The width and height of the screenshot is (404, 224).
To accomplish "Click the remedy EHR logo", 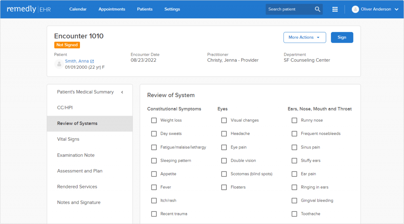I will point(29,9).
